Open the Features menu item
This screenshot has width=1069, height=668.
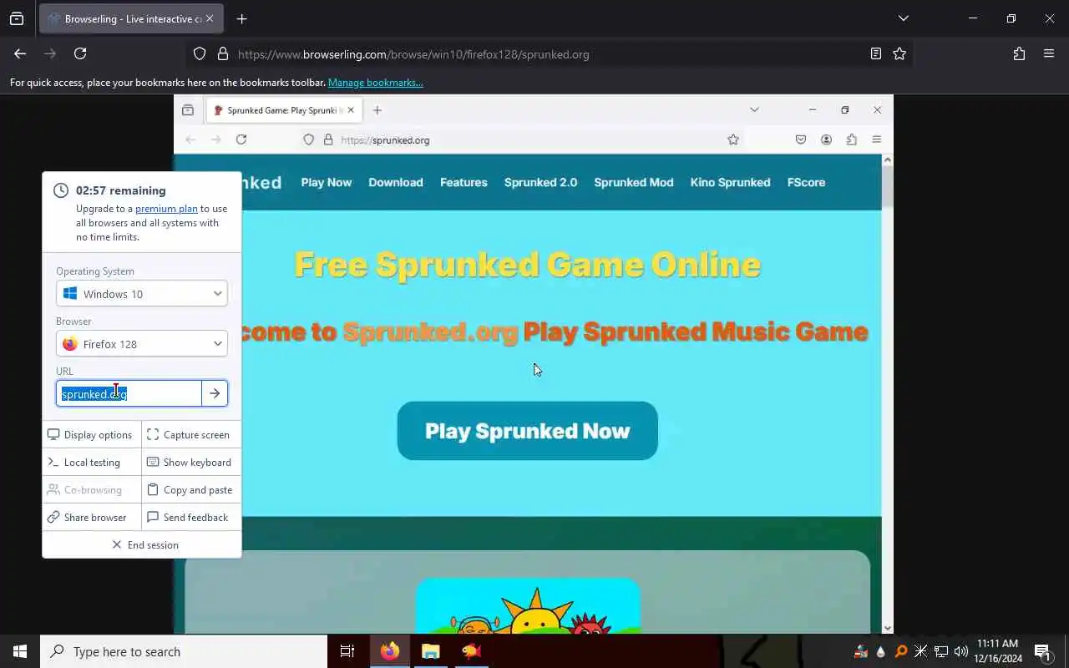point(464,182)
